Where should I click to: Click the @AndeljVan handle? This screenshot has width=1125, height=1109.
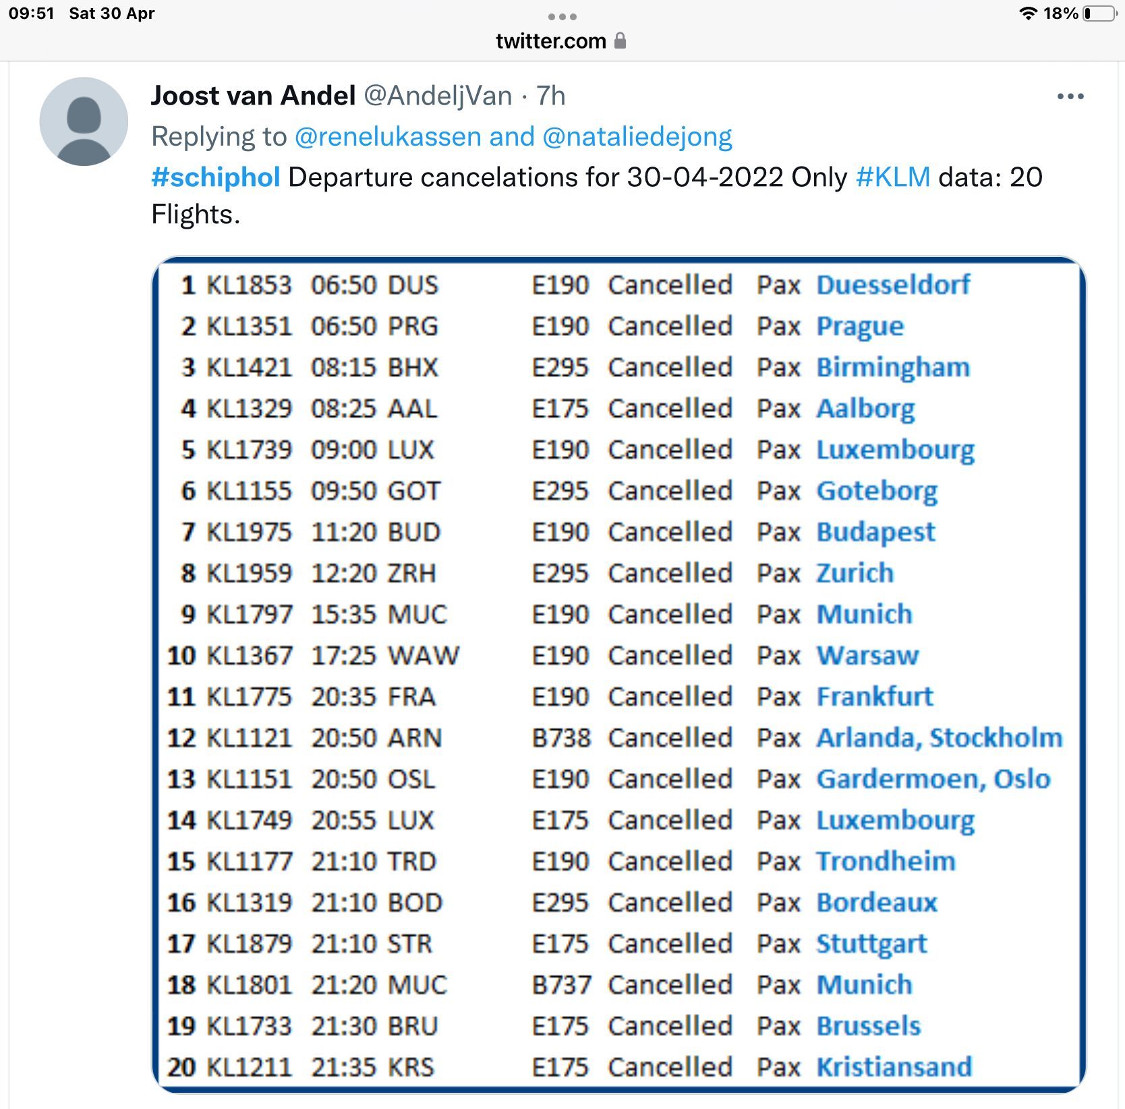coord(438,96)
